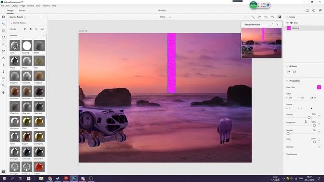Viewport: 324px width, 182px height.
Task: Click the Glow slider handle
Action: tap(314, 142)
